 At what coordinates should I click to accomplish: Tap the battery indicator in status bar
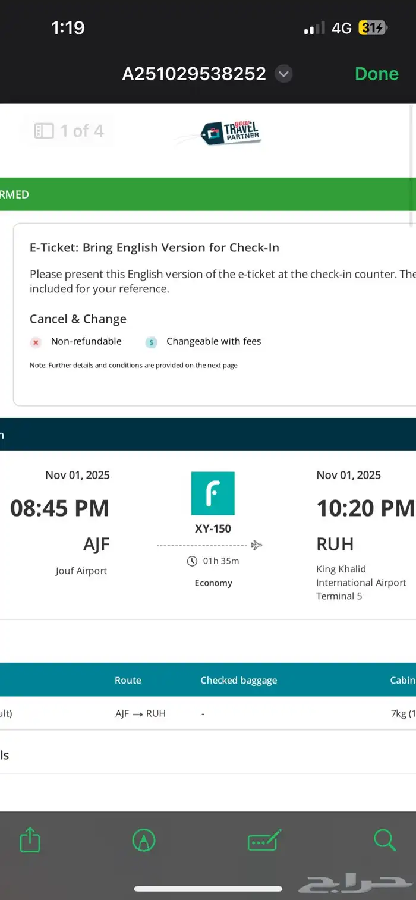point(373,28)
